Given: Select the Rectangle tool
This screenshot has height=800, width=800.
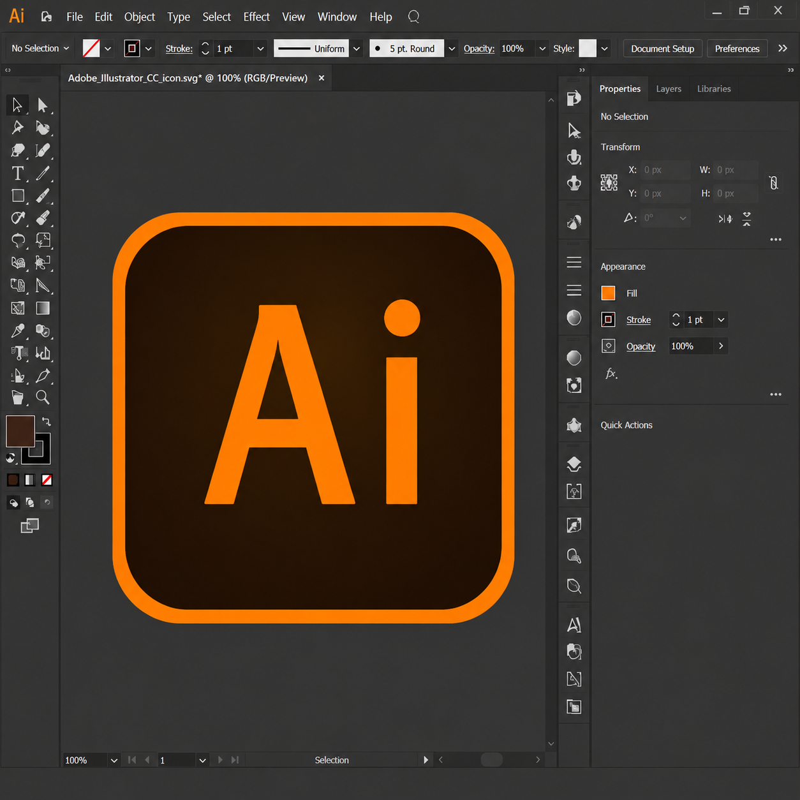Looking at the screenshot, I should click(17, 195).
